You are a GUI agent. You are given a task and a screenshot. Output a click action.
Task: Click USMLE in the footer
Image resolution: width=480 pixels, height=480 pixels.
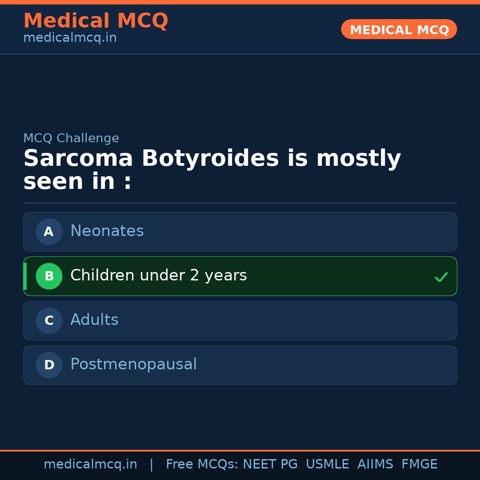click(327, 464)
